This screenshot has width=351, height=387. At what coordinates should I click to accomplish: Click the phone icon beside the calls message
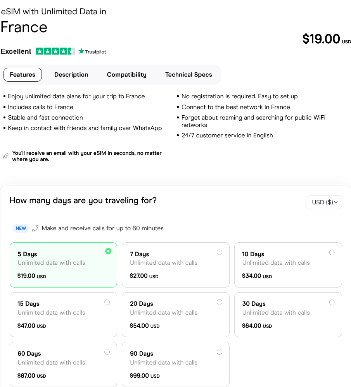click(35, 228)
